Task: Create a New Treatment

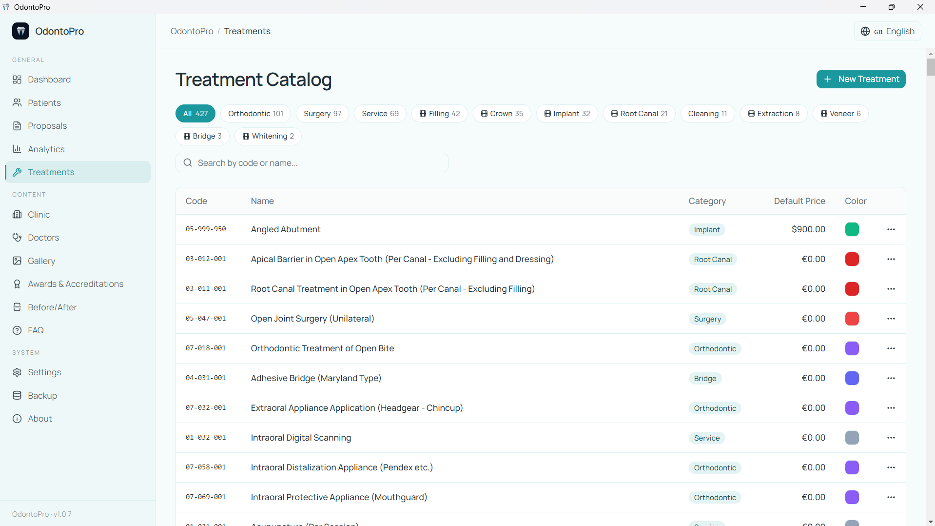Action: pos(861,79)
